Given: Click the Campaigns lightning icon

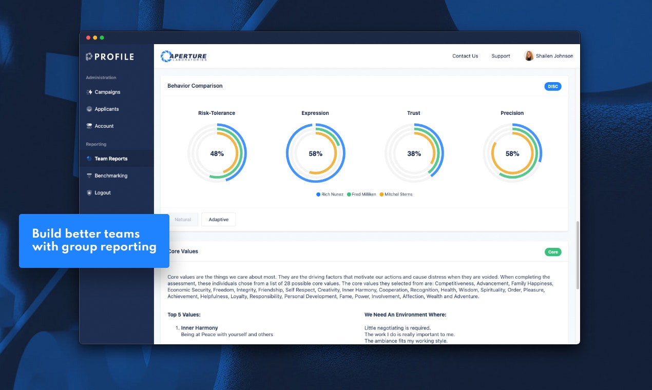Looking at the screenshot, I should coord(89,92).
